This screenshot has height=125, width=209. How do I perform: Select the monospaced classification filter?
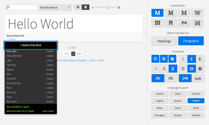pyautogui.click(x=170, y=23)
